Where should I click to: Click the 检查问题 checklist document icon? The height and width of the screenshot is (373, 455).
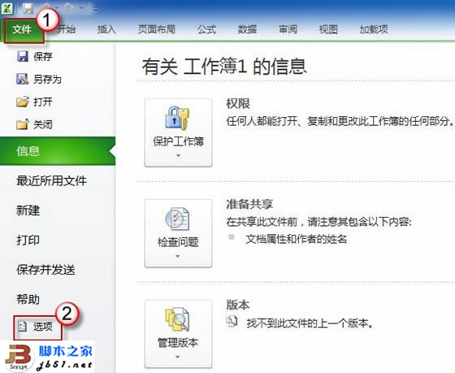pos(178,219)
